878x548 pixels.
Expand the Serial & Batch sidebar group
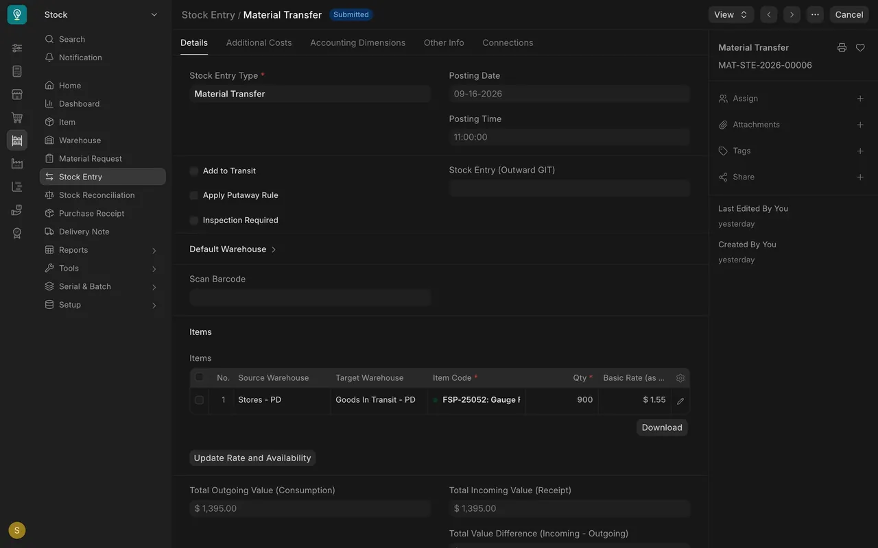click(x=103, y=286)
